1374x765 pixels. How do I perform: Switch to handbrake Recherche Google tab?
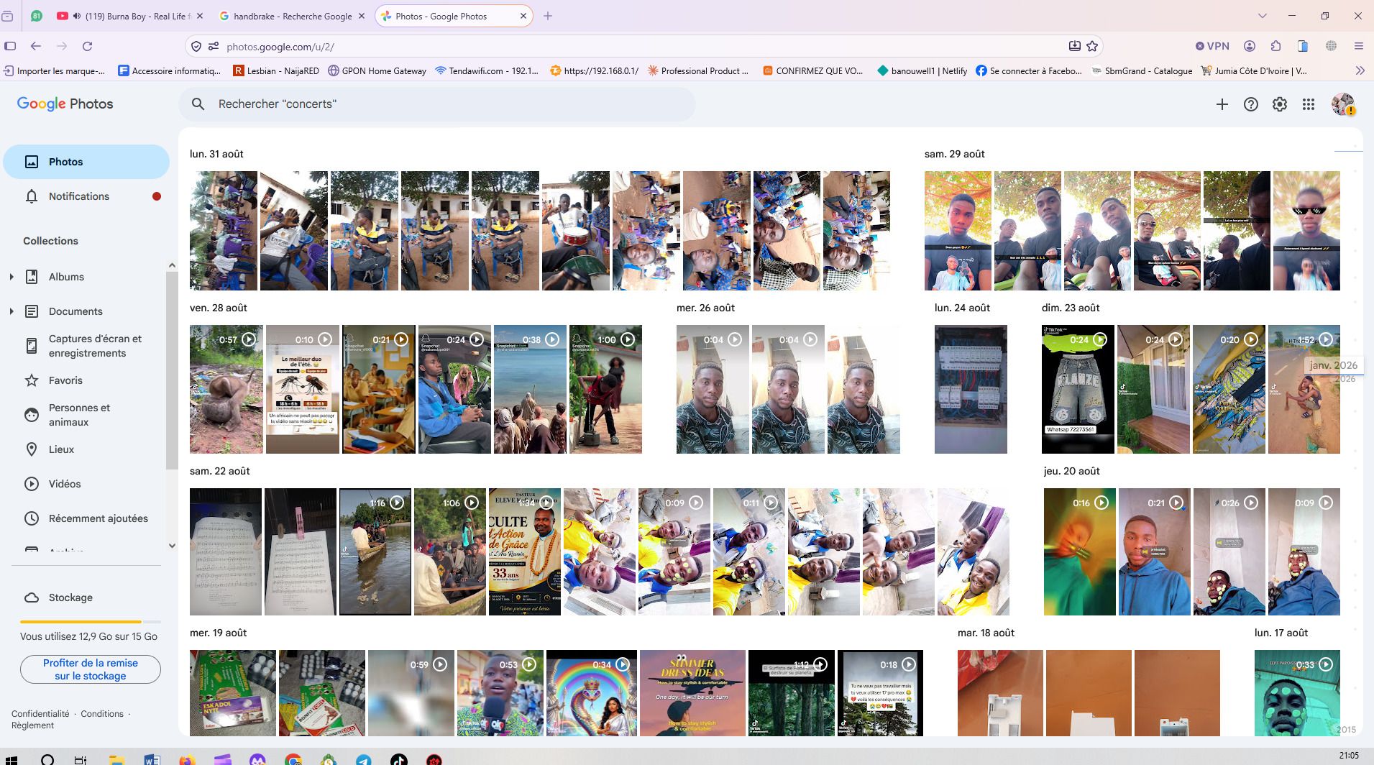coord(292,16)
